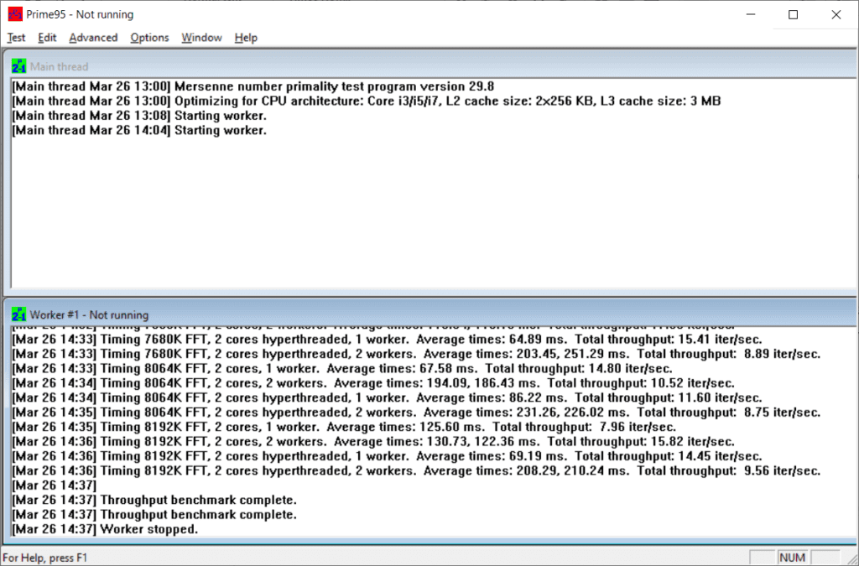Click the NUM indicator in status bar
Image resolution: width=859 pixels, height=566 pixels.
point(792,558)
